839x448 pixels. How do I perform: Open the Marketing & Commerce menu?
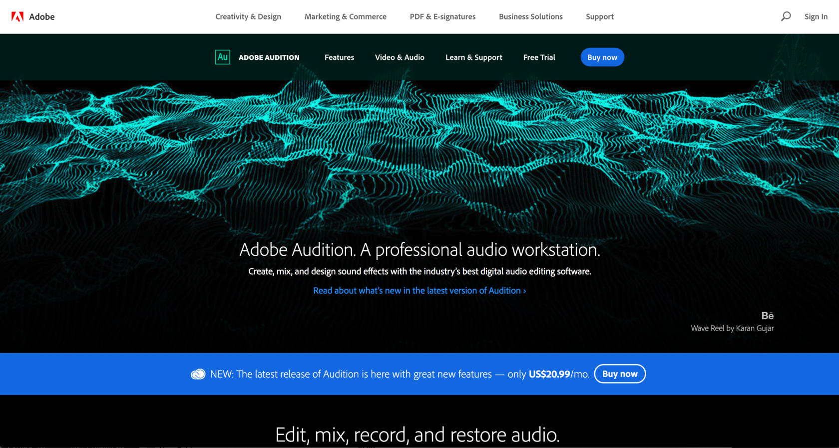coord(346,16)
